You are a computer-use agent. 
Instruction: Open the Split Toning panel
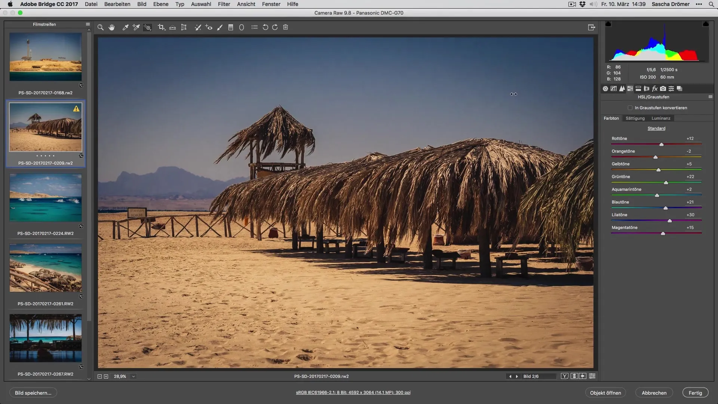[x=638, y=89]
